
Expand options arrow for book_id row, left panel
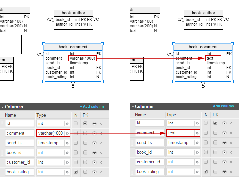(94, 153)
